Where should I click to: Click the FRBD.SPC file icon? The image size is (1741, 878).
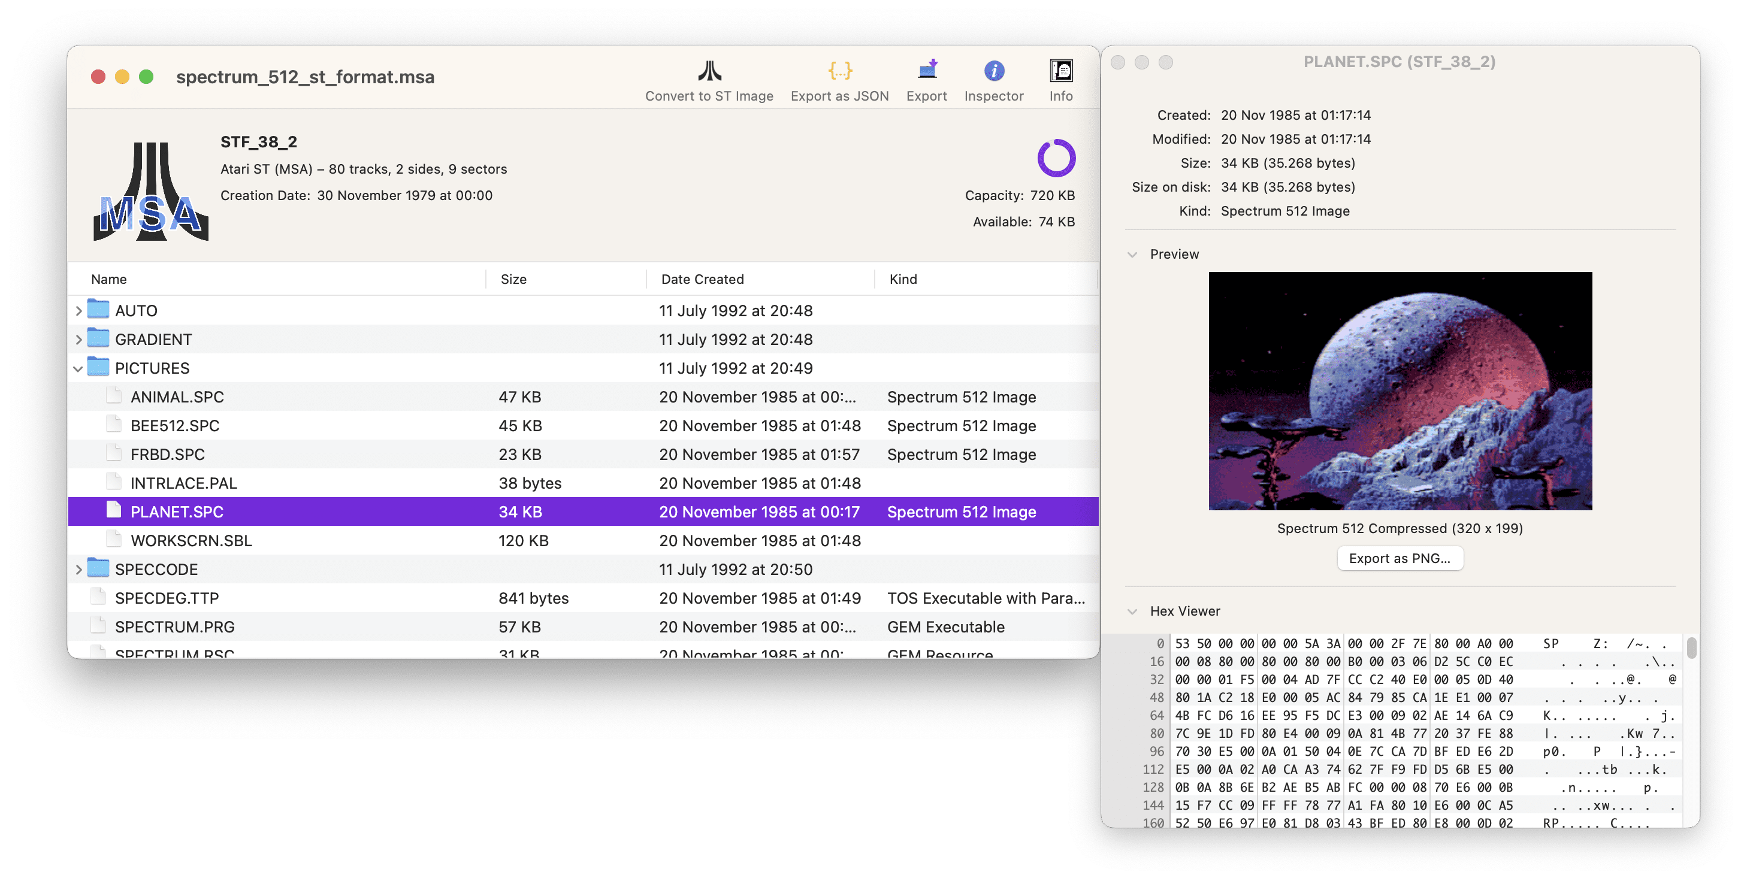[x=114, y=453]
